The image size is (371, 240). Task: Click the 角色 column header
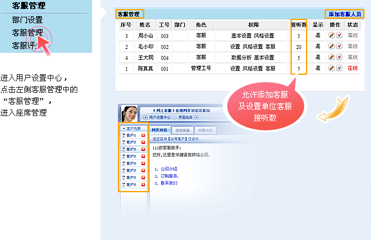[x=201, y=25]
